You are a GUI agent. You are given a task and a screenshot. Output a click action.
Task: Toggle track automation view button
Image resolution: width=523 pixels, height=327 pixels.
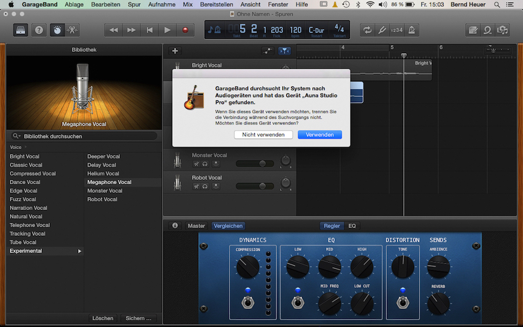pos(268,50)
